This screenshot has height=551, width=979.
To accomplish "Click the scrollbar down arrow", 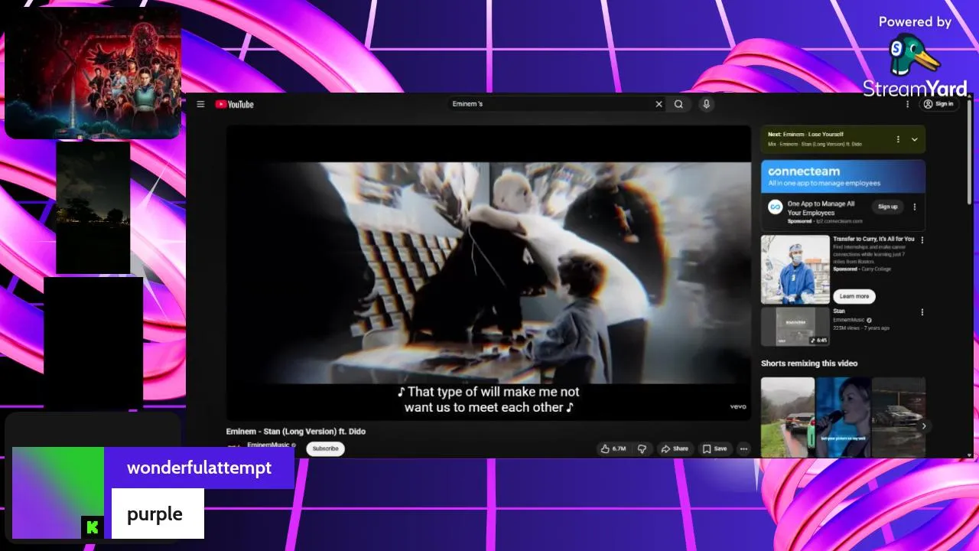I will (x=970, y=455).
